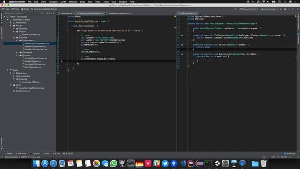Open Finder from the dock
This screenshot has width=300, height=169.
click(36, 163)
